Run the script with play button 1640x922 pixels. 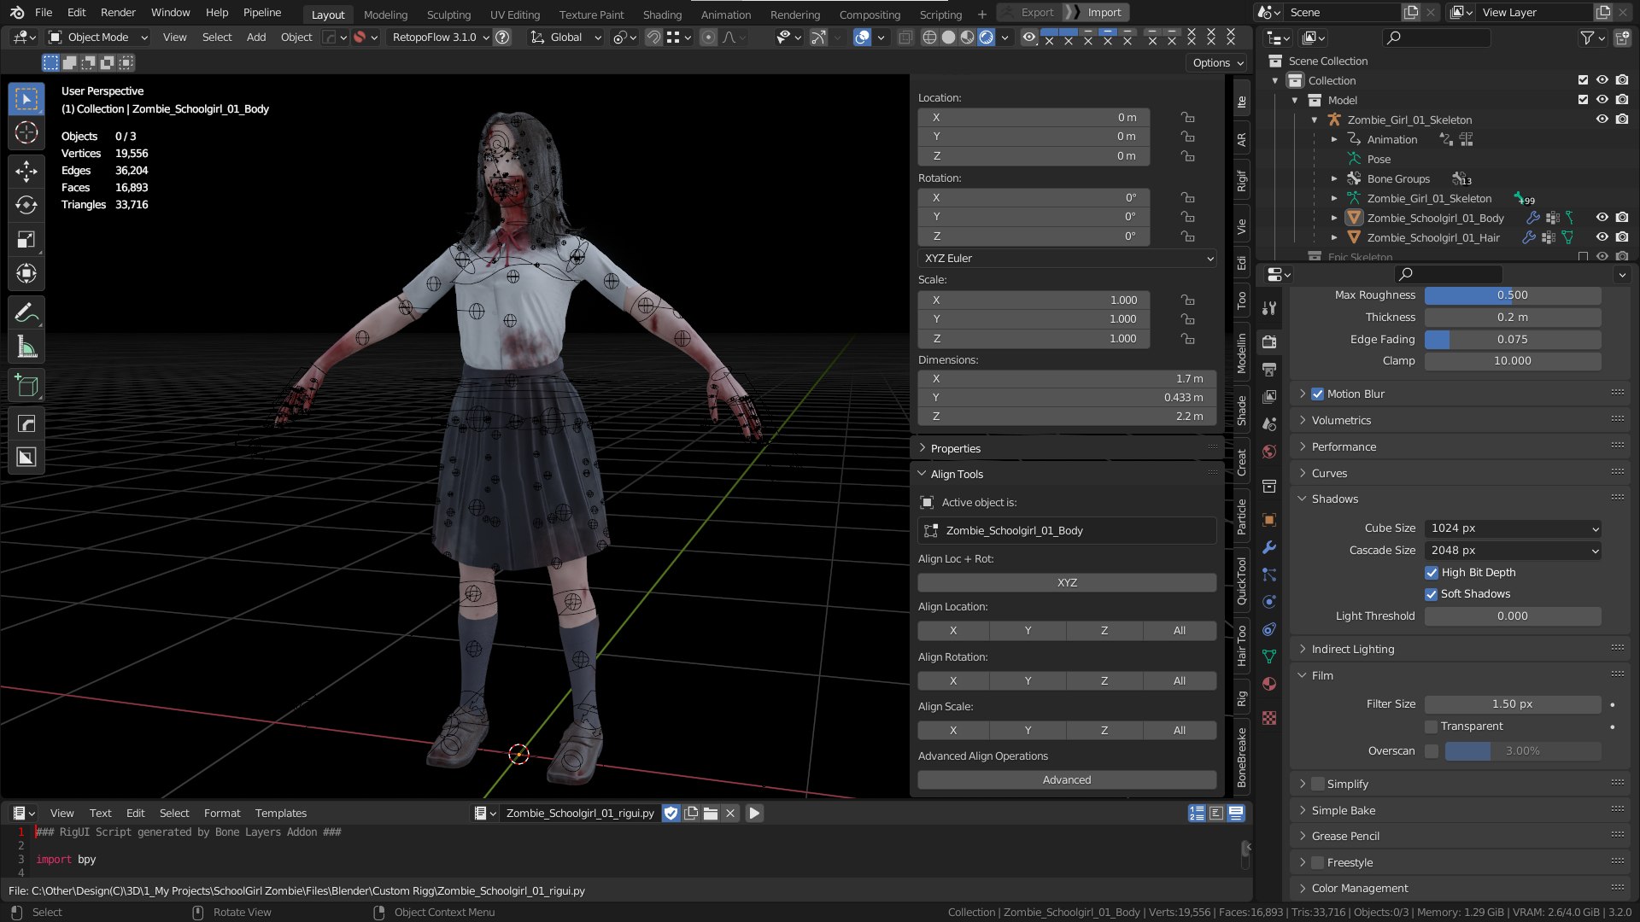(x=754, y=814)
